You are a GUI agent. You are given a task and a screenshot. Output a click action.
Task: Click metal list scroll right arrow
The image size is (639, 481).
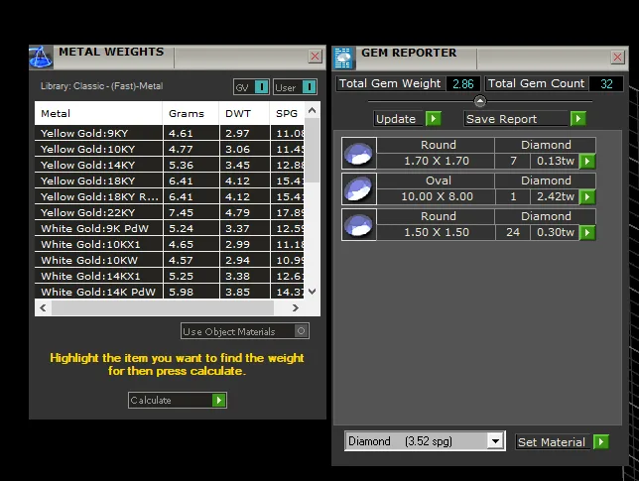click(296, 307)
